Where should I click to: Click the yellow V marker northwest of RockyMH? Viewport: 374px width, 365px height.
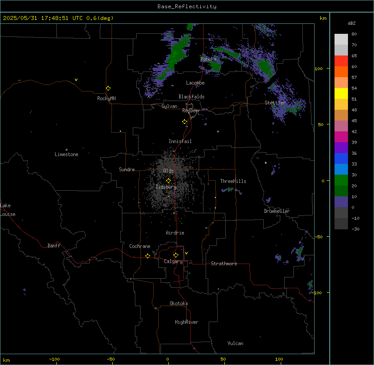[76, 80]
